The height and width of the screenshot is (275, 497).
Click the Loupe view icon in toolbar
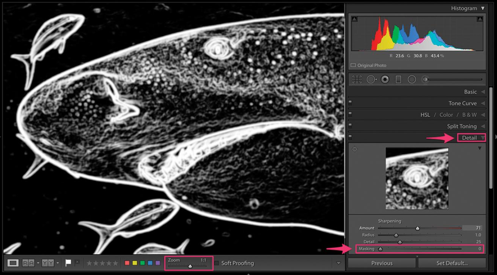(13, 263)
